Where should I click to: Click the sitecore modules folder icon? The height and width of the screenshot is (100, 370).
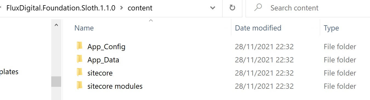(x=79, y=86)
